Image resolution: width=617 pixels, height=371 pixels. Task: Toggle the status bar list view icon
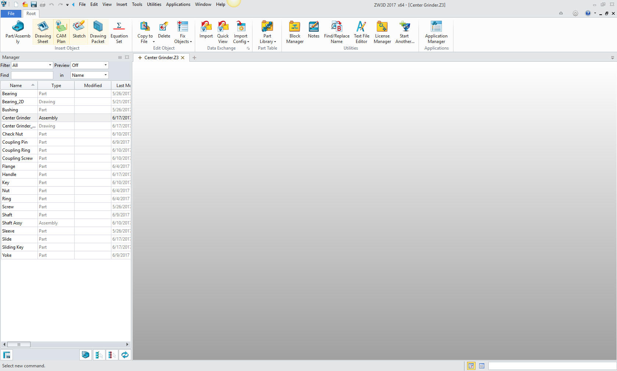point(482,366)
